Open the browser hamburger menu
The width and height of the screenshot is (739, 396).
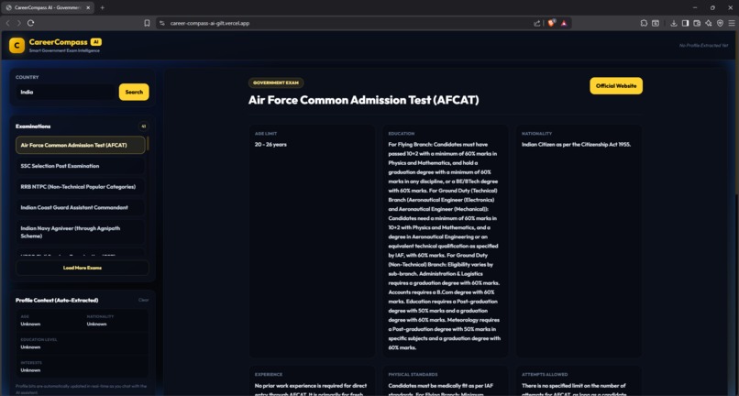click(732, 23)
